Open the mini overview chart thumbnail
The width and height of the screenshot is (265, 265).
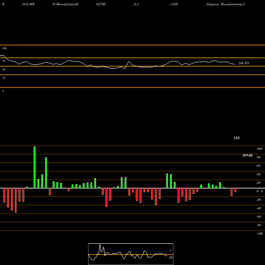tap(131, 254)
